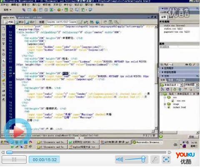This screenshot has height=167, width=200.
Task: Switch to Code view button in Dreamweaver
Action: [9, 22]
